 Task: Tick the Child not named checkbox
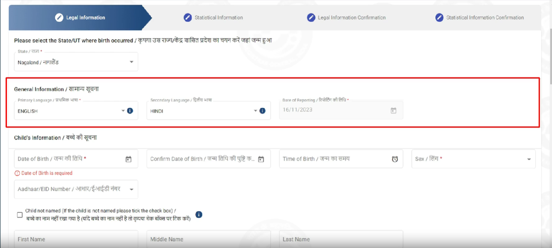point(20,215)
